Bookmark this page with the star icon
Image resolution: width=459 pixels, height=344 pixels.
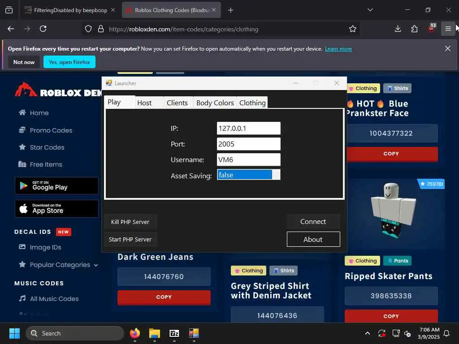pos(353,29)
